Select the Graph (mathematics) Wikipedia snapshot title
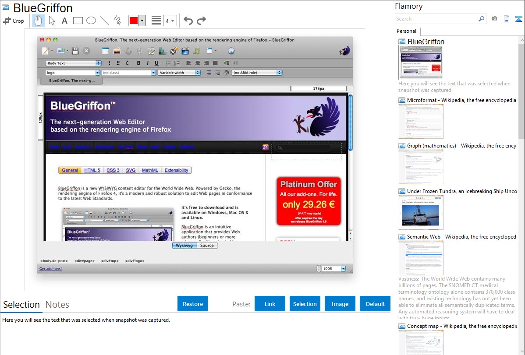The image size is (525, 355). 462,146
